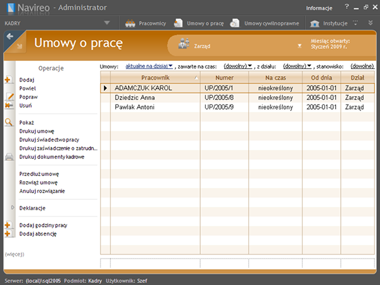Click Przedłuż umowę operation

coord(39,174)
